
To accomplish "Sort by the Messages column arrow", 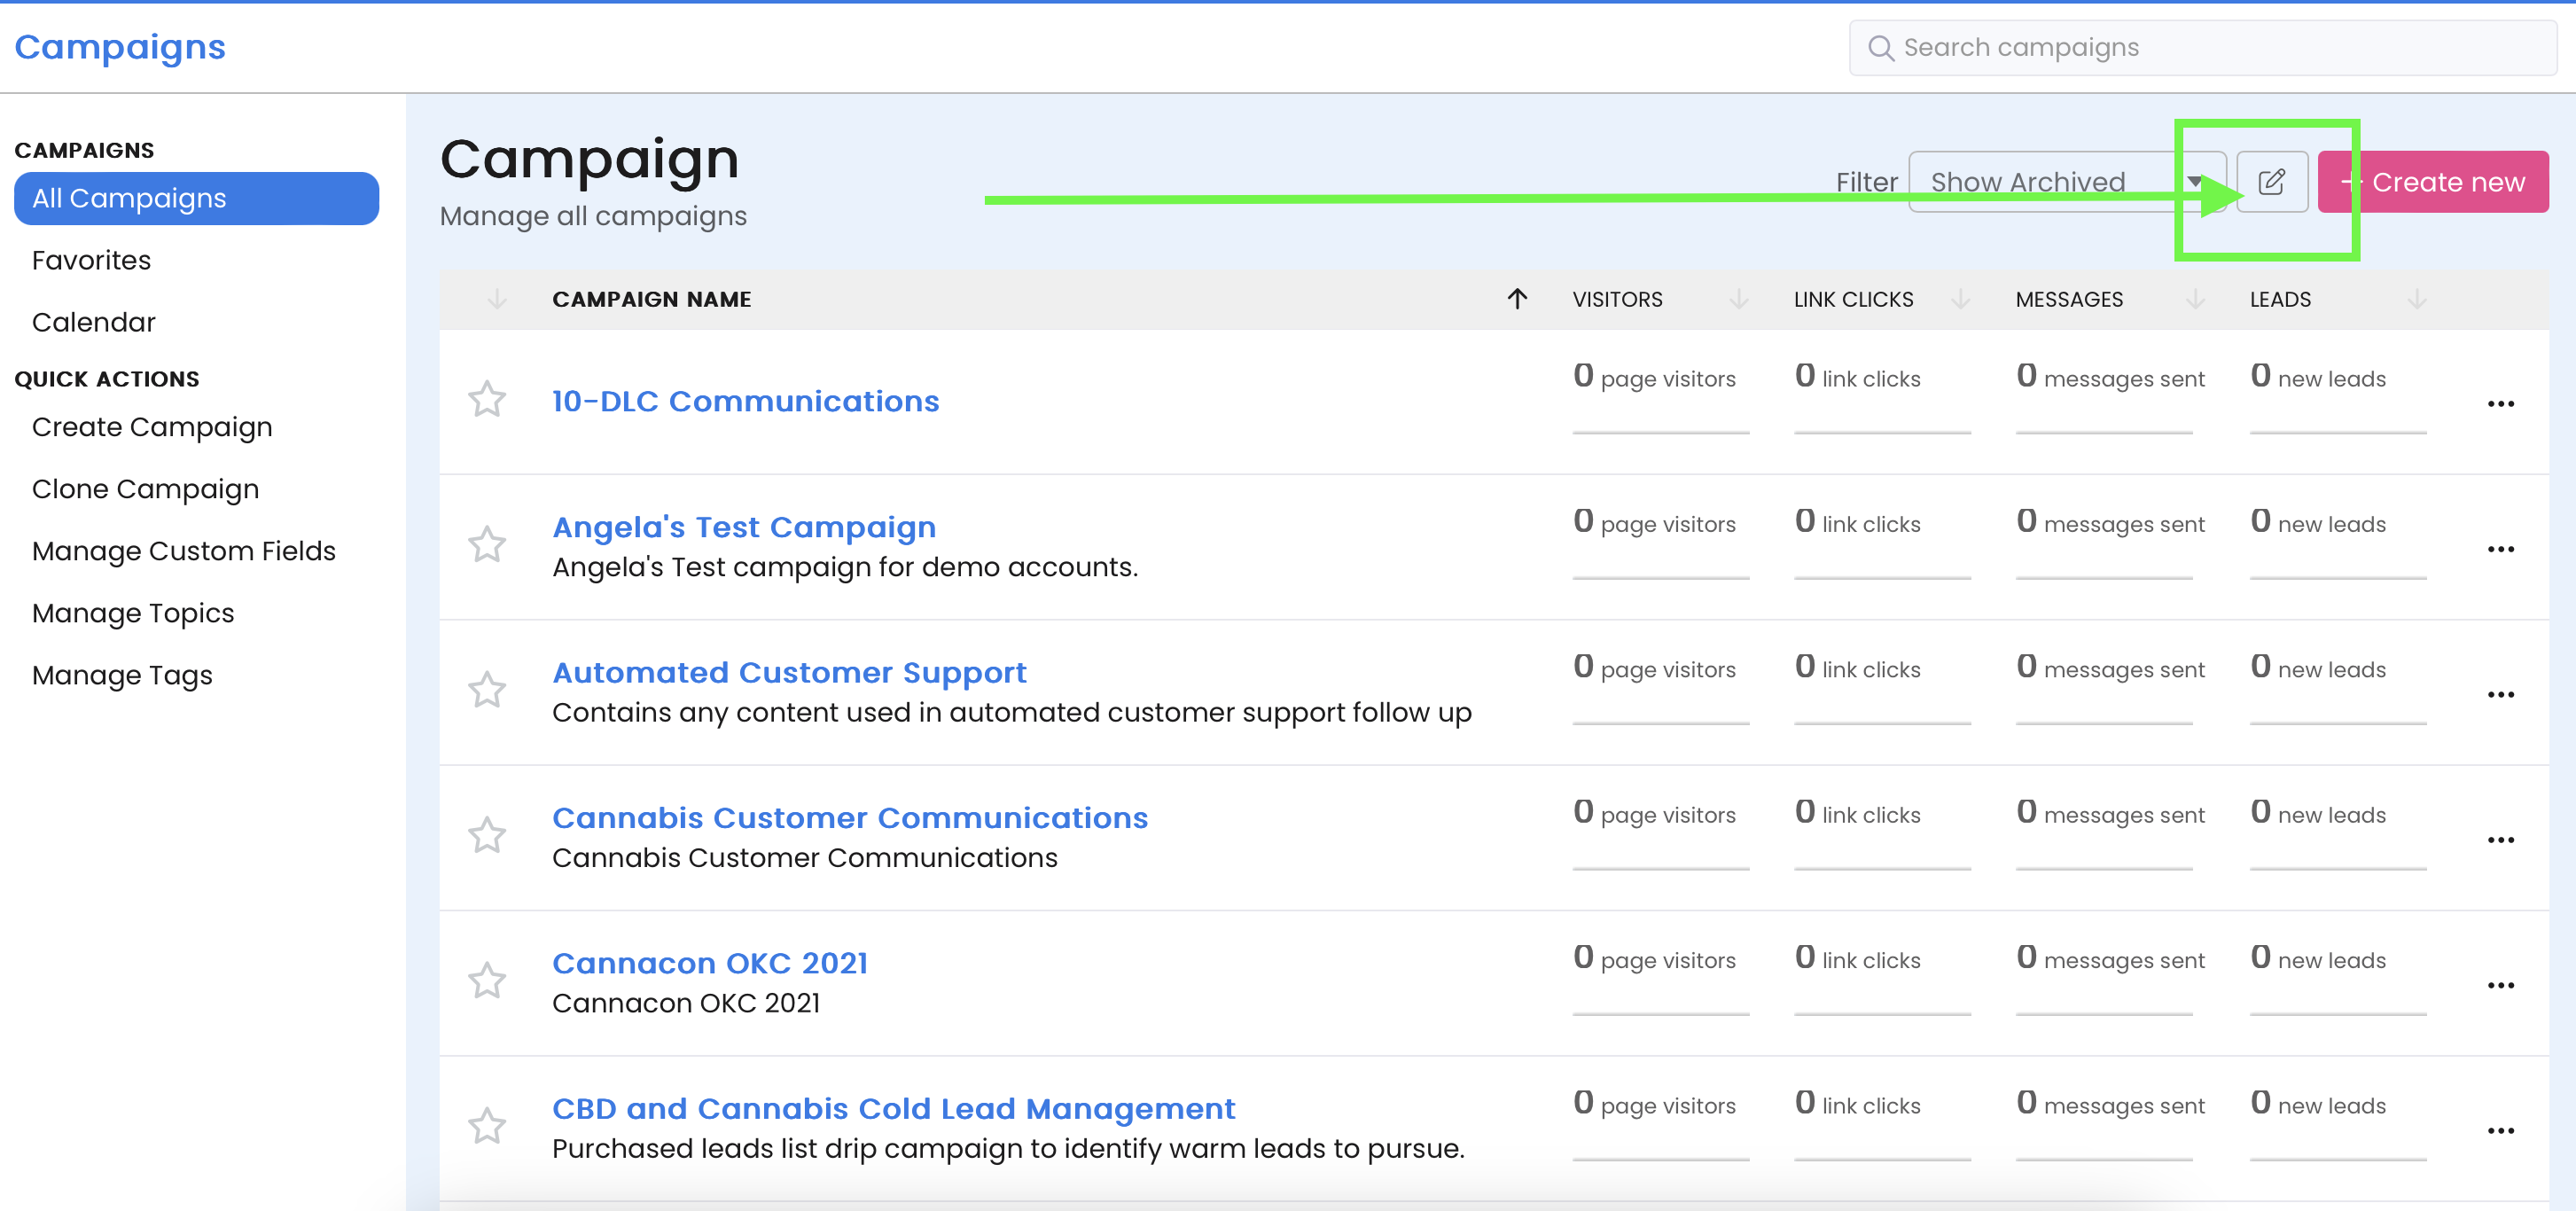I will [x=2195, y=299].
